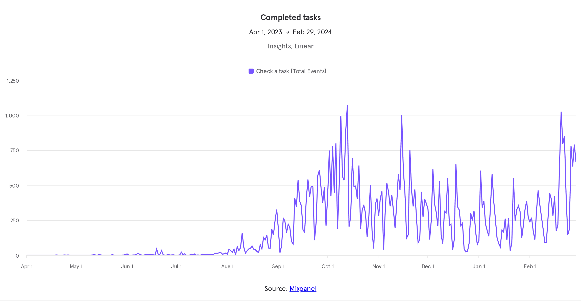The image size is (581, 301).
Task: Click the 'Apr 1' x-axis label
Action: (27, 266)
